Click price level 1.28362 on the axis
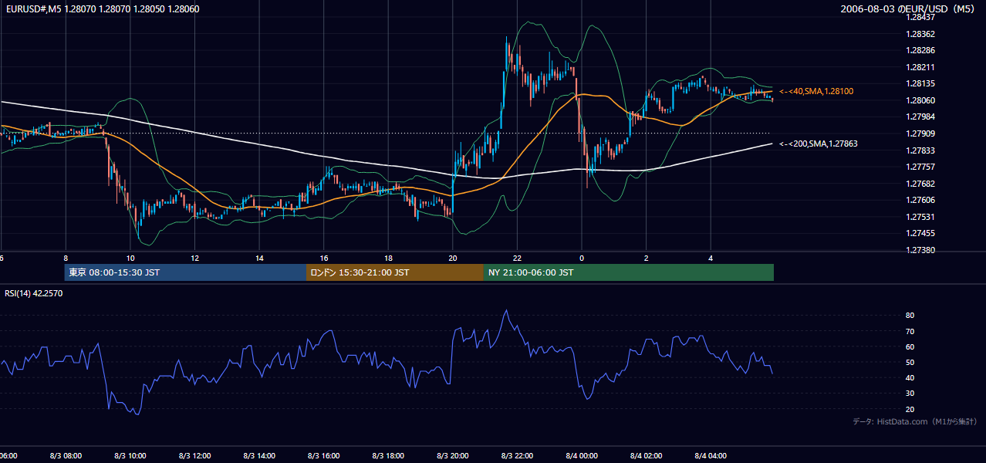This screenshot has height=463, width=986. (920, 34)
